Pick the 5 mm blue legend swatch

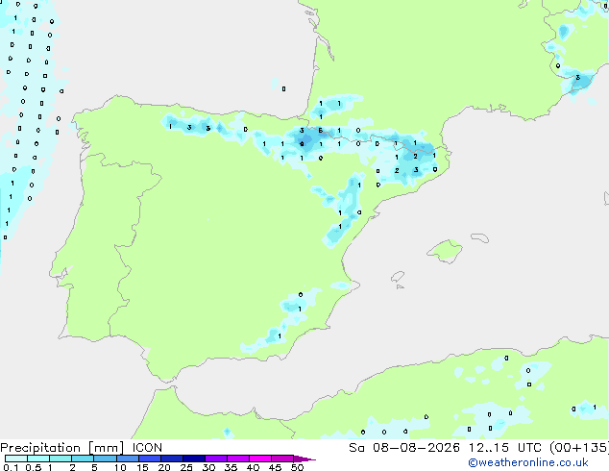(x=105, y=459)
